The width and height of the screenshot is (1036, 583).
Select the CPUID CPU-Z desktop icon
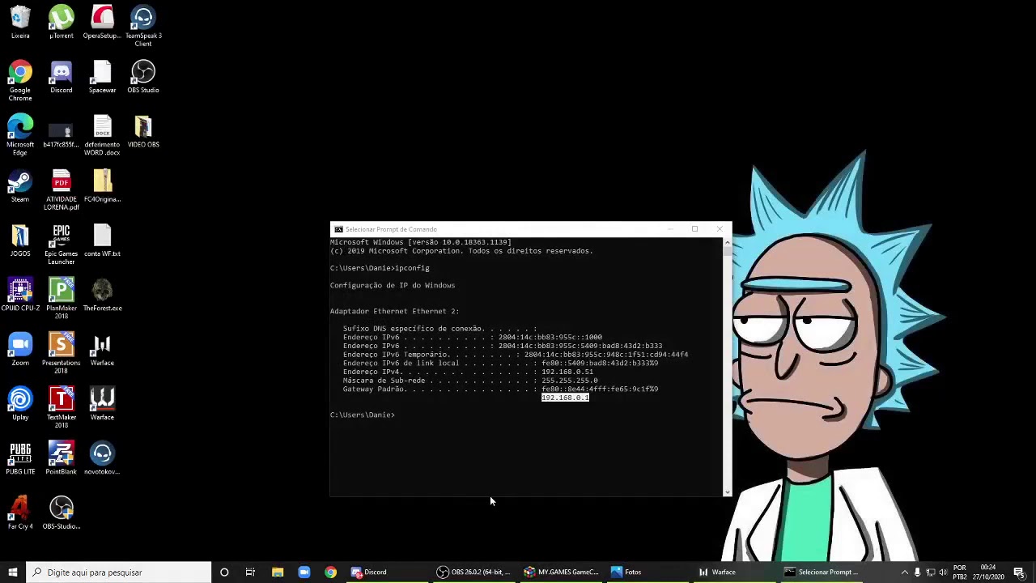(x=20, y=295)
